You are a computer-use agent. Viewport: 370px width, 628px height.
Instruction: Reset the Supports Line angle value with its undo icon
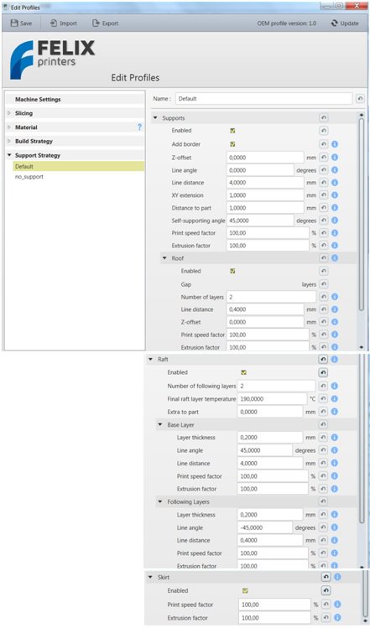click(x=324, y=170)
